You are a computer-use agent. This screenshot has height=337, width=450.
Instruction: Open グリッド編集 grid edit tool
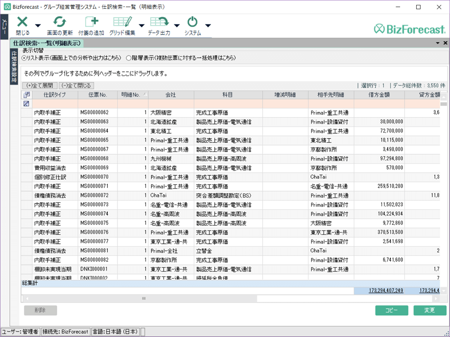pyautogui.click(x=122, y=25)
